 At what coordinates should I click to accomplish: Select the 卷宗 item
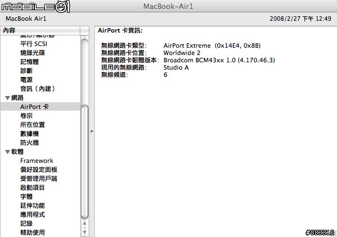26,116
